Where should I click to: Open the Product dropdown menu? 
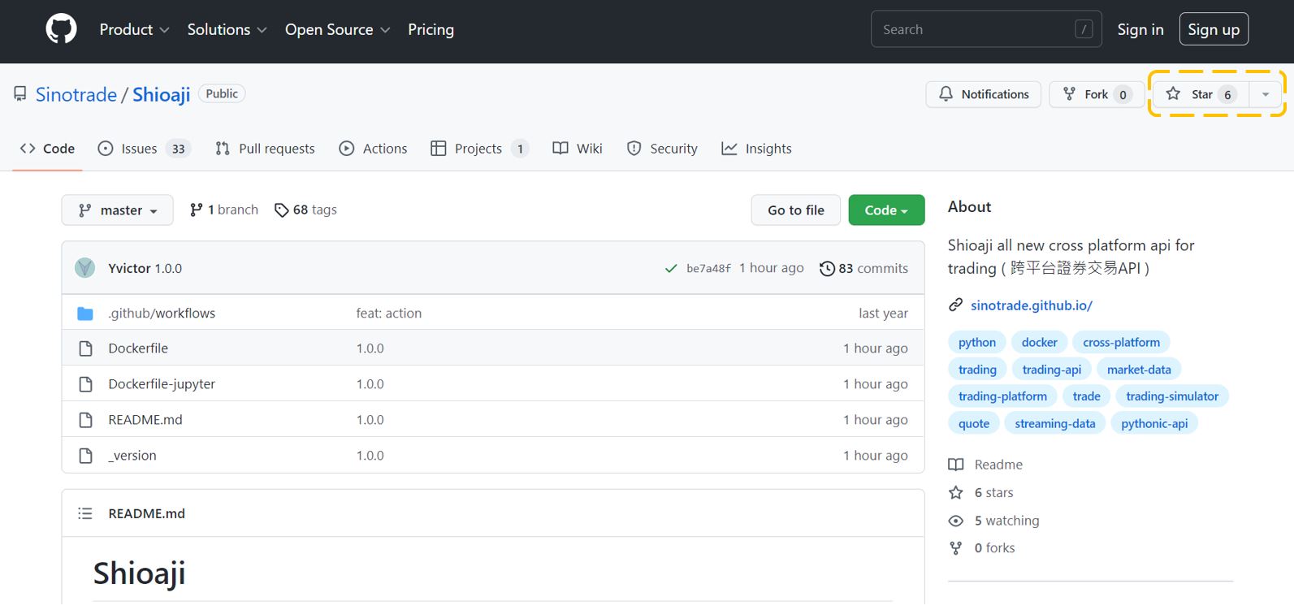pyautogui.click(x=134, y=29)
